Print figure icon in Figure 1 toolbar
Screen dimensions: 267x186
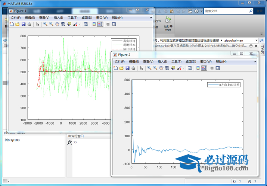click(29, 24)
